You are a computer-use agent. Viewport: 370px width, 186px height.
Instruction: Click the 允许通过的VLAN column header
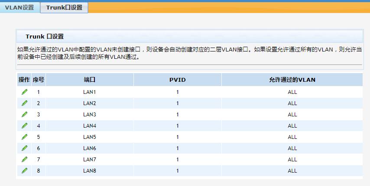point(292,80)
